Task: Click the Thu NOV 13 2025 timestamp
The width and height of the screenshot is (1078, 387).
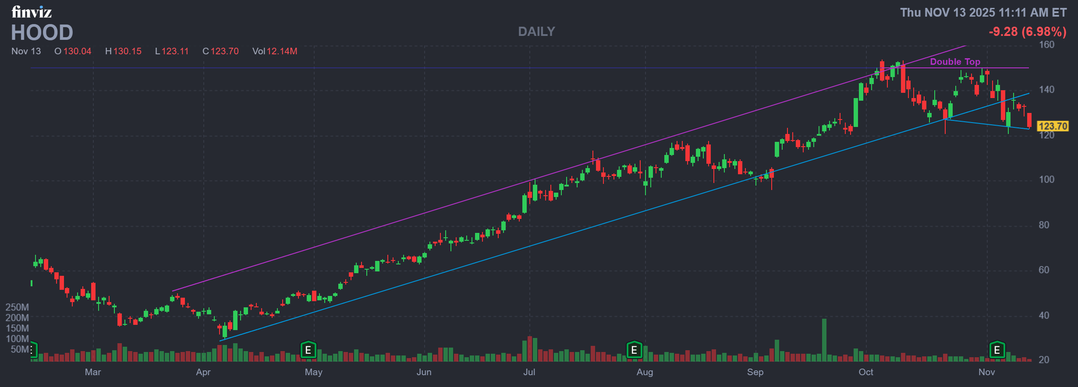Action: tap(983, 12)
